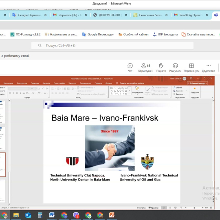Click the Teams tab icon in browser tab strip
Viewport: 220px width, 220px height.
click(216, 15)
